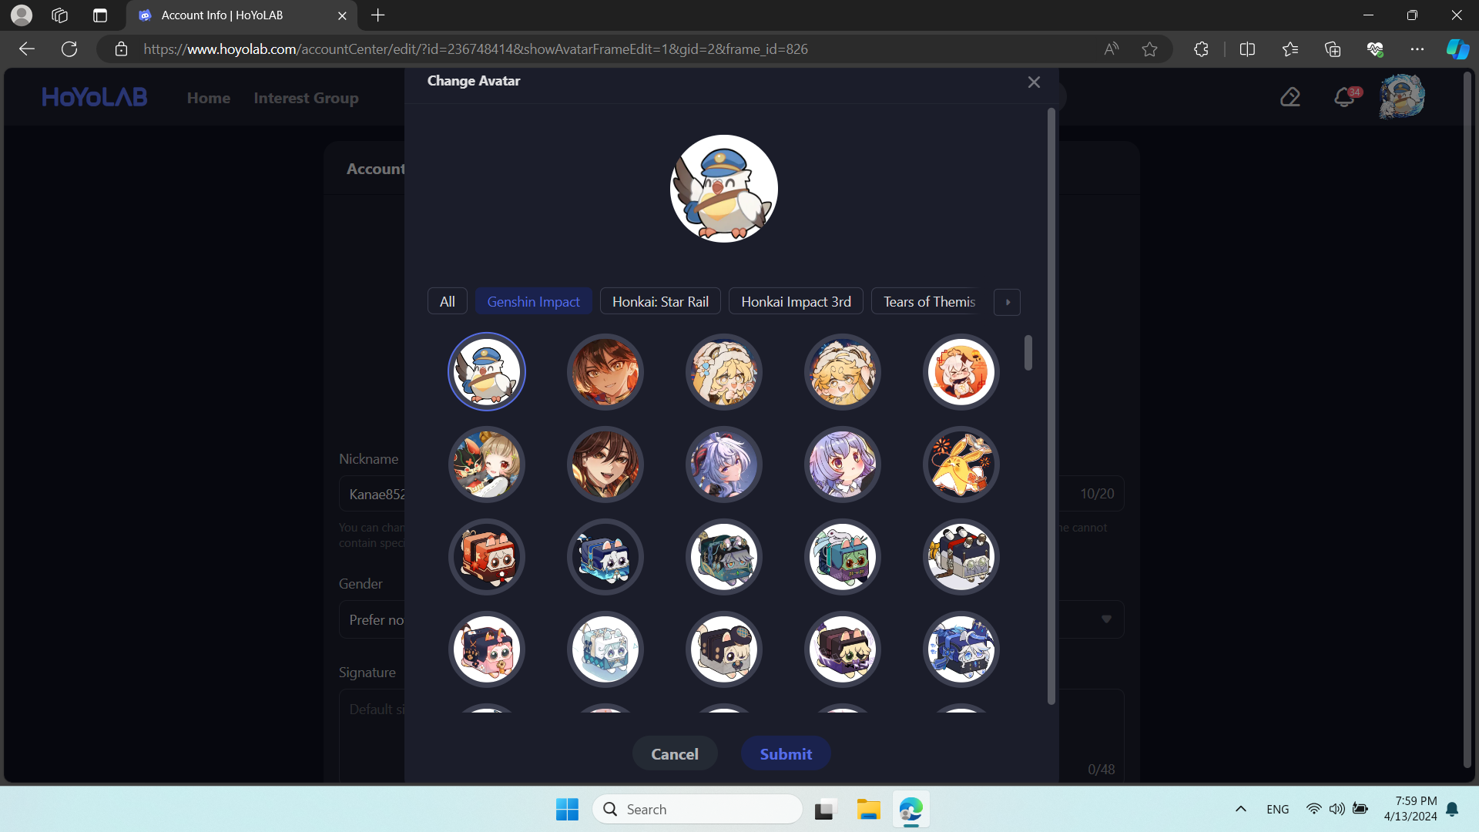Select the white-haired laughing chibi avatar
The image size is (1479, 832).
tap(961, 371)
